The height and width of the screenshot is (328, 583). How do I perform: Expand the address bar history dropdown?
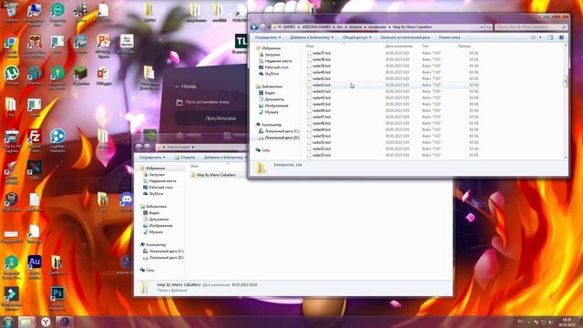coord(482,27)
